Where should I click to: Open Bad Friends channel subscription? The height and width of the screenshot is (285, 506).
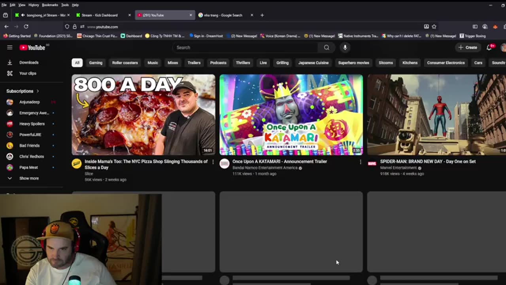pyautogui.click(x=30, y=146)
